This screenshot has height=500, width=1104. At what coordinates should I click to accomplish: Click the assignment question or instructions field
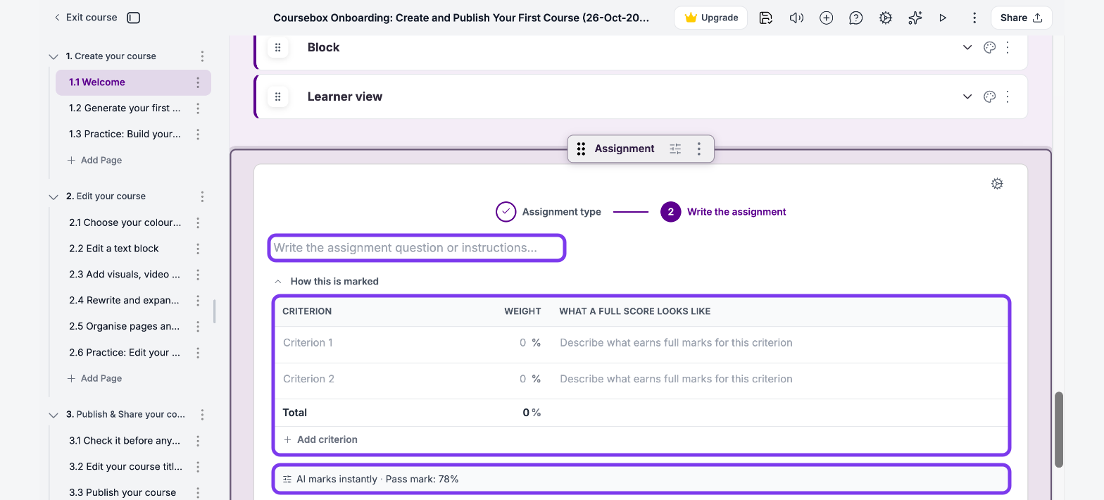(417, 248)
